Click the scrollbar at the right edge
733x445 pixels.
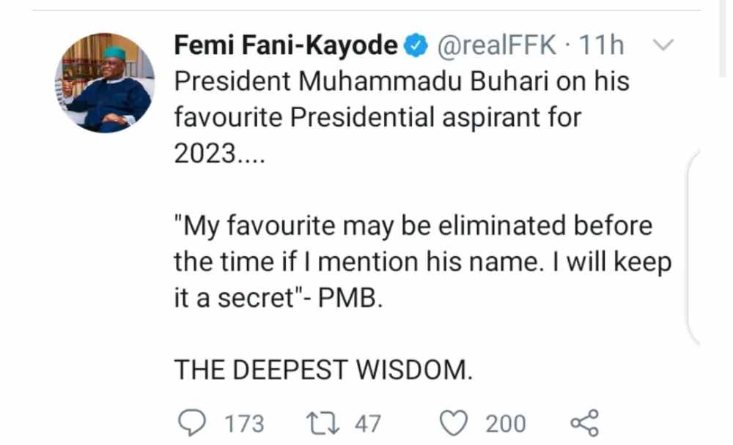point(723,37)
